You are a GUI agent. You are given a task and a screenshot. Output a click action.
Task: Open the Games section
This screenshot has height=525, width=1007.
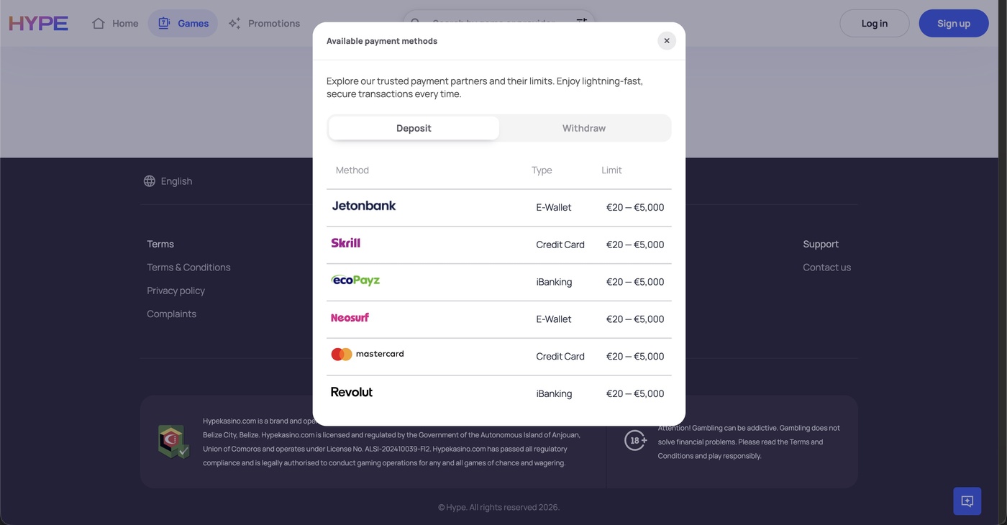(x=183, y=23)
